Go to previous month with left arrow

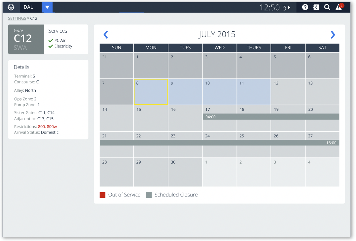click(x=106, y=35)
